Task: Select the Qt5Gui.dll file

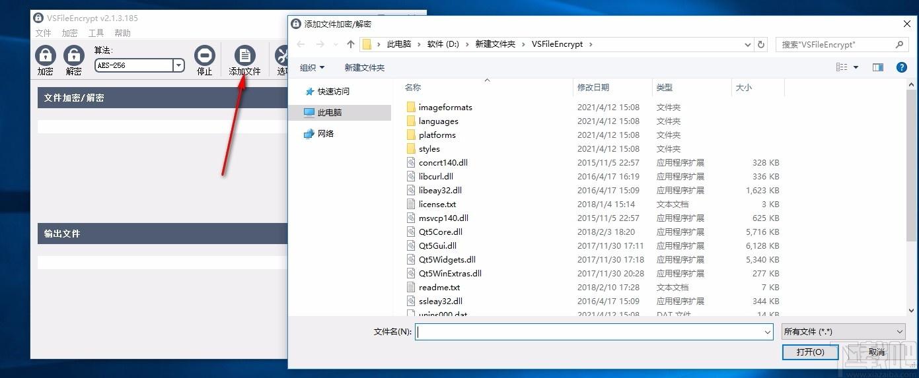Action: click(x=437, y=245)
